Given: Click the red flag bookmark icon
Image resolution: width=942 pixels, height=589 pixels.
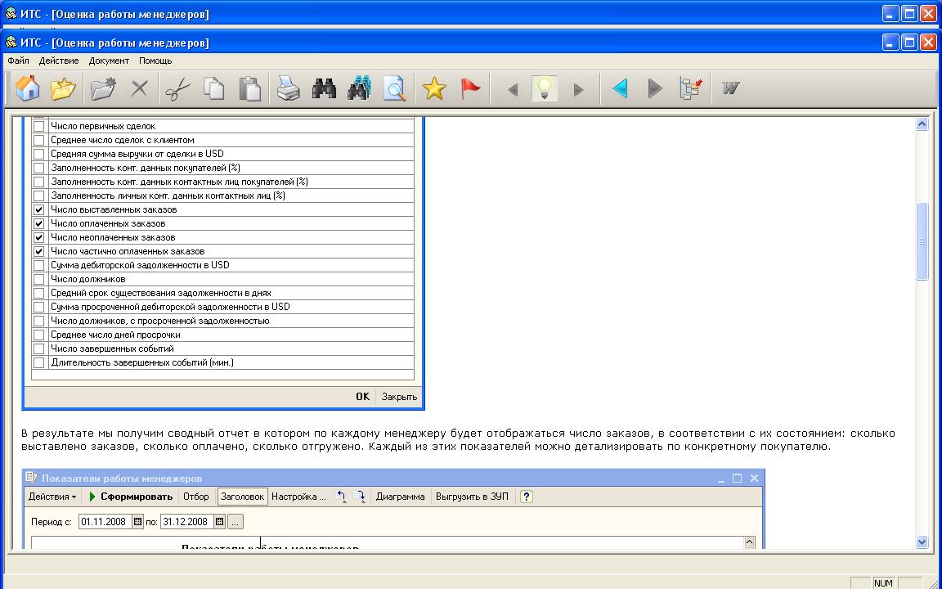Looking at the screenshot, I should click(470, 88).
